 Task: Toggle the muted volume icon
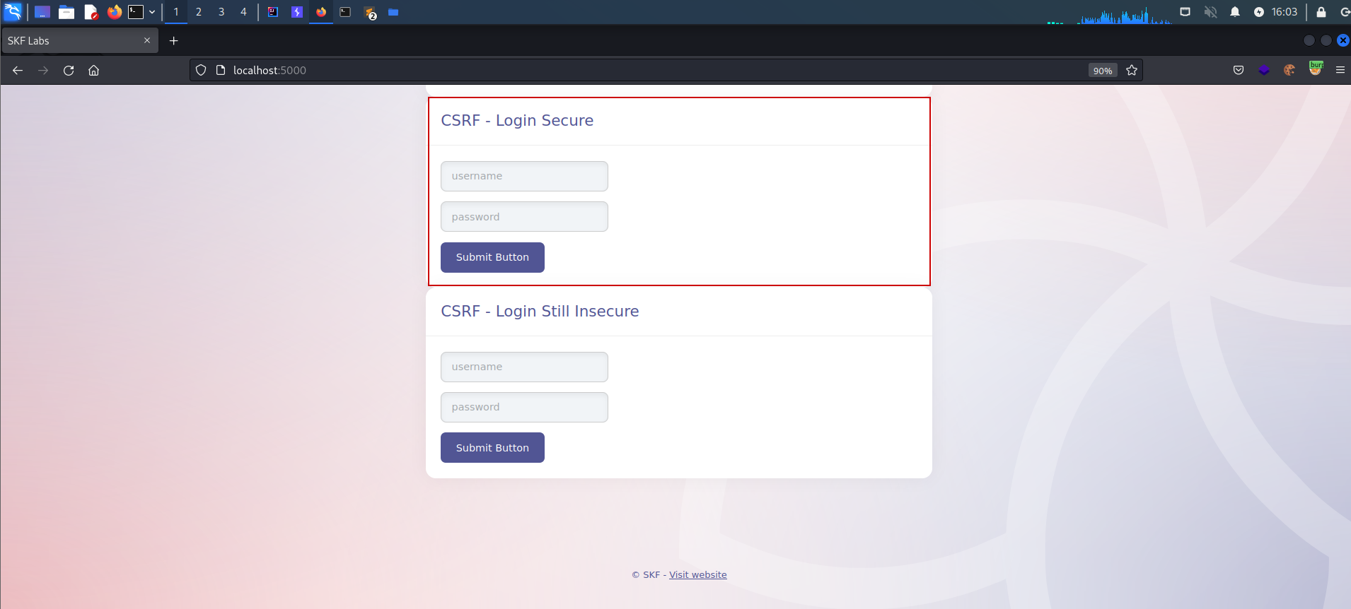click(1211, 12)
